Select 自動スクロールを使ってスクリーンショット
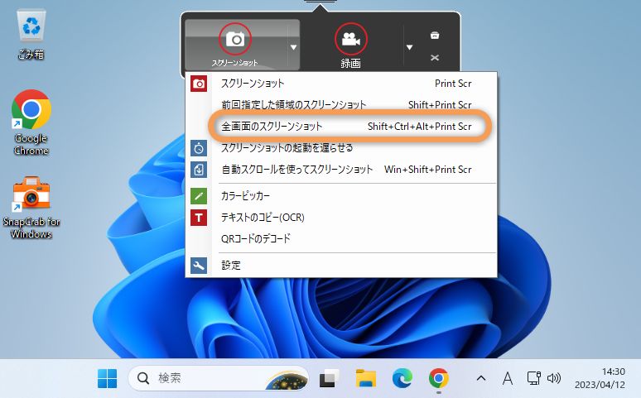 tap(341, 169)
